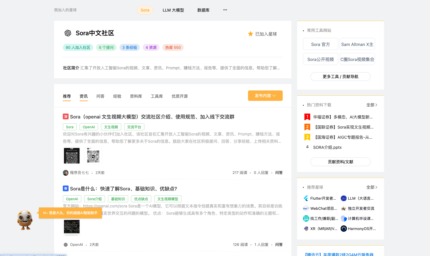The height and width of the screenshot is (256, 430).
Task: Select the 经验 content tab
Action: click(x=117, y=96)
